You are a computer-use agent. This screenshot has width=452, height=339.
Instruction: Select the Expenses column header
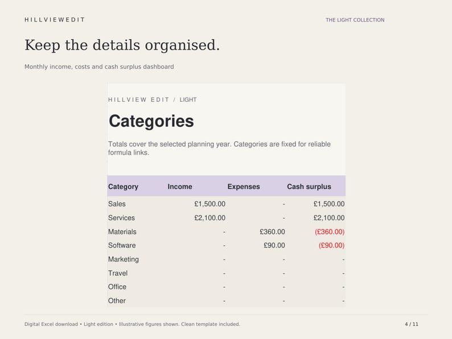[x=244, y=187]
